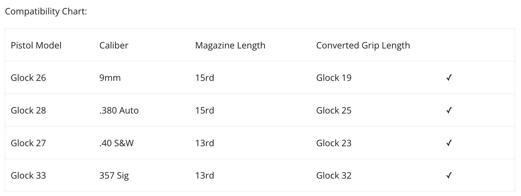The width and height of the screenshot is (521, 196).
Task: Click the 357 Sig caliber cell
Action: point(114,176)
